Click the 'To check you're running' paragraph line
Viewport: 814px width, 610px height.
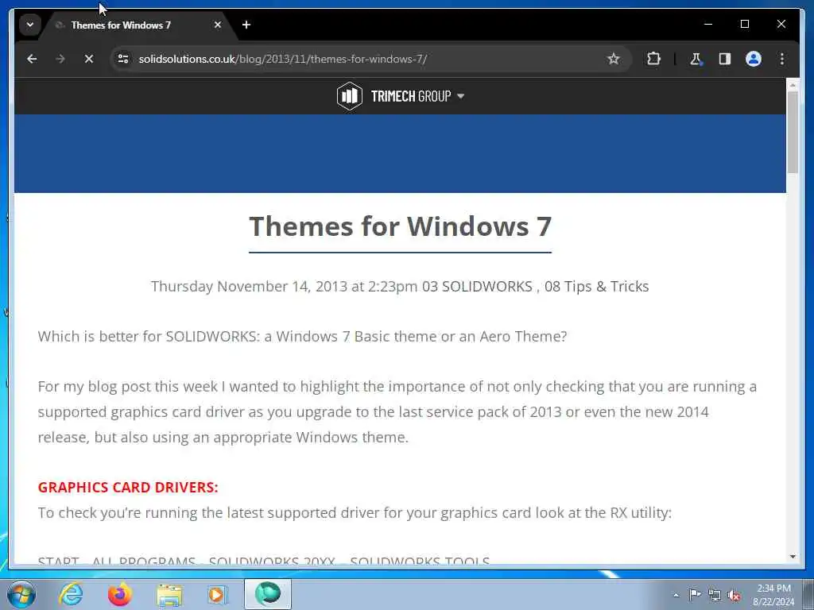(355, 512)
